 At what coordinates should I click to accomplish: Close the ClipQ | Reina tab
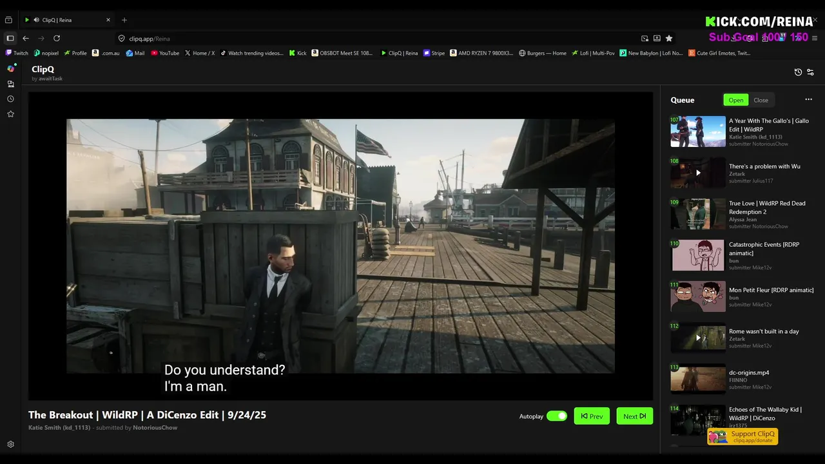pos(107,20)
